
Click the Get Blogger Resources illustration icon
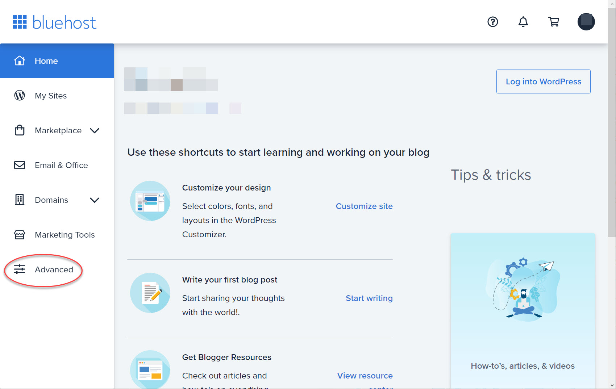pos(150,370)
